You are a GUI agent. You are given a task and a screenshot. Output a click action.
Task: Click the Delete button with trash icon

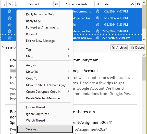point(137,47)
